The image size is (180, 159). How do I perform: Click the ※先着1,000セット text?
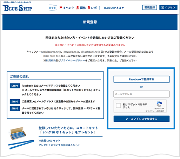coord(49,140)
